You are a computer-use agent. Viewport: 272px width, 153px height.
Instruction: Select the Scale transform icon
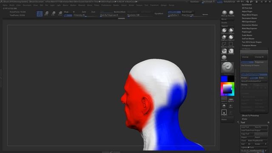tap(53, 14)
